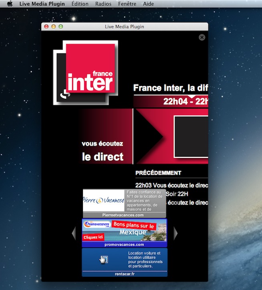Open the Aide menu

149,4
